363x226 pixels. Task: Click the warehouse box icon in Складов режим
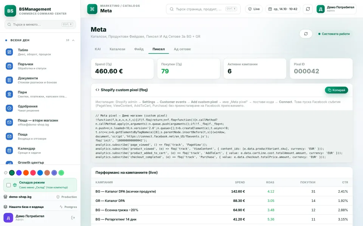(x=15, y=185)
